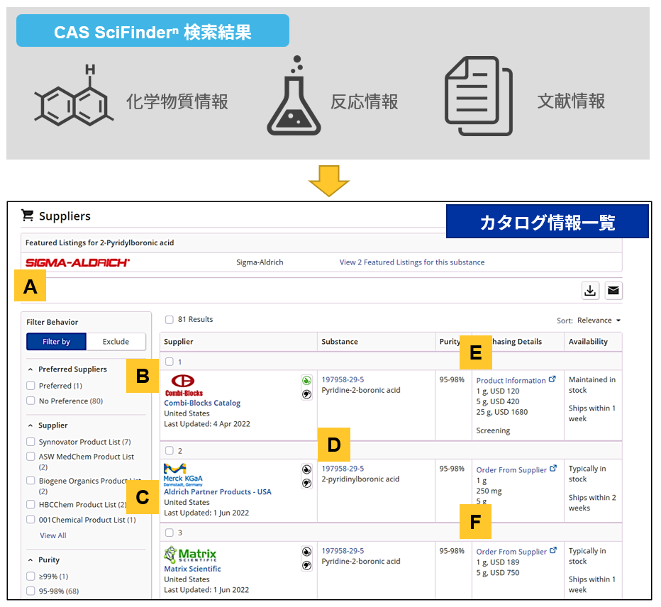Click the green badge icon in Combi-Blocks row
Viewport: 661px width, 607px height.
(x=306, y=381)
